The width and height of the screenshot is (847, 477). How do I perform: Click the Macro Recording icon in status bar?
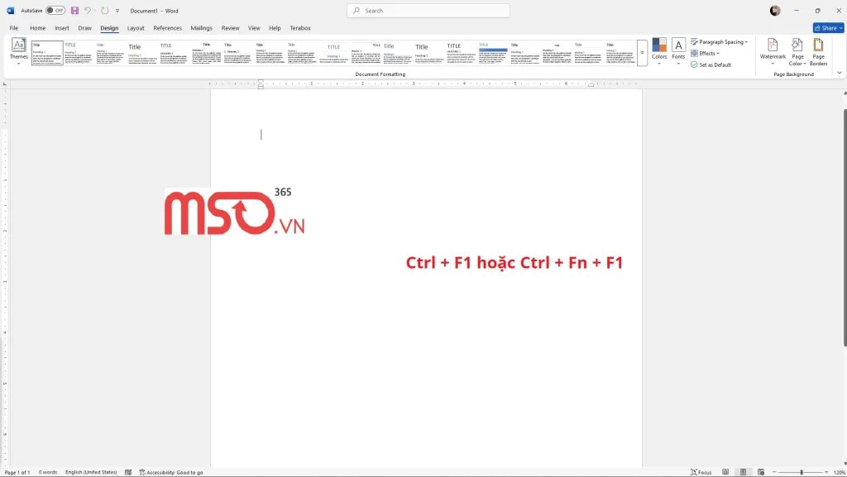tap(128, 471)
